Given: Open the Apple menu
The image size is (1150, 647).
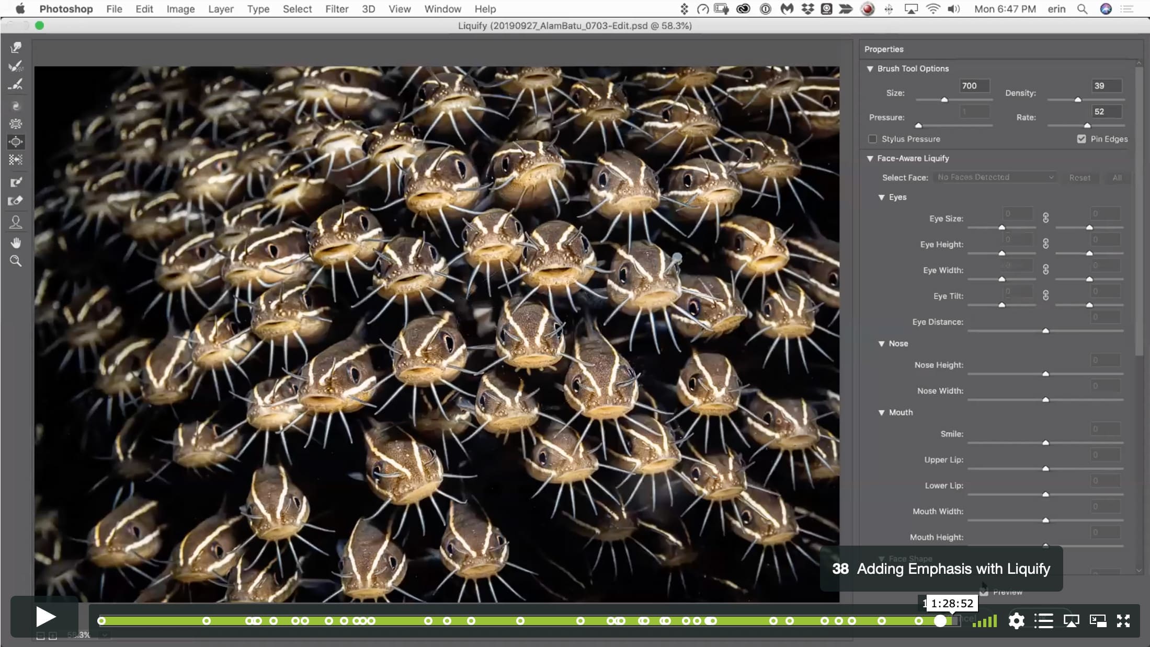Looking at the screenshot, I should tap(20, 9).
